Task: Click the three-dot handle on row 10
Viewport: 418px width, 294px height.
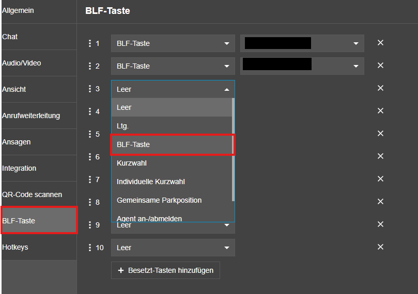Action: [89, 248]
